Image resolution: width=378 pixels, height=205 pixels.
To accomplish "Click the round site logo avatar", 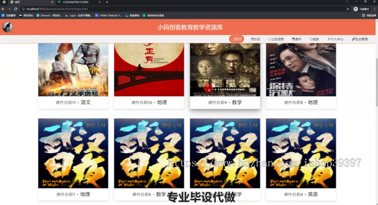I will (x=8, y=27).
